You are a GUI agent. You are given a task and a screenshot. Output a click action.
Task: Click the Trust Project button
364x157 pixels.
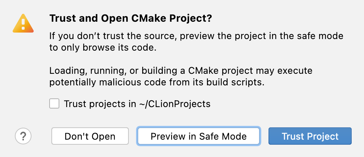[x=310, y=136]
